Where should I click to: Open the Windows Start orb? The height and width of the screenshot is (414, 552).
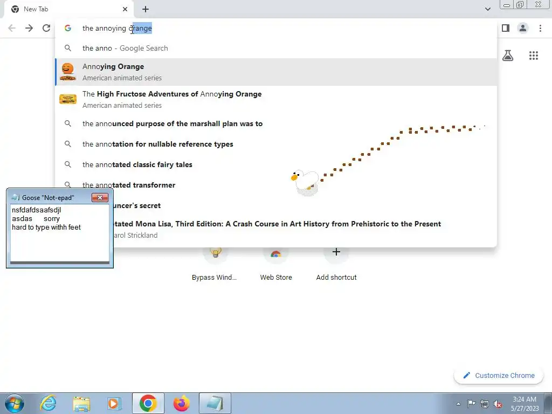pyautogui.click(x=15, y=403)
